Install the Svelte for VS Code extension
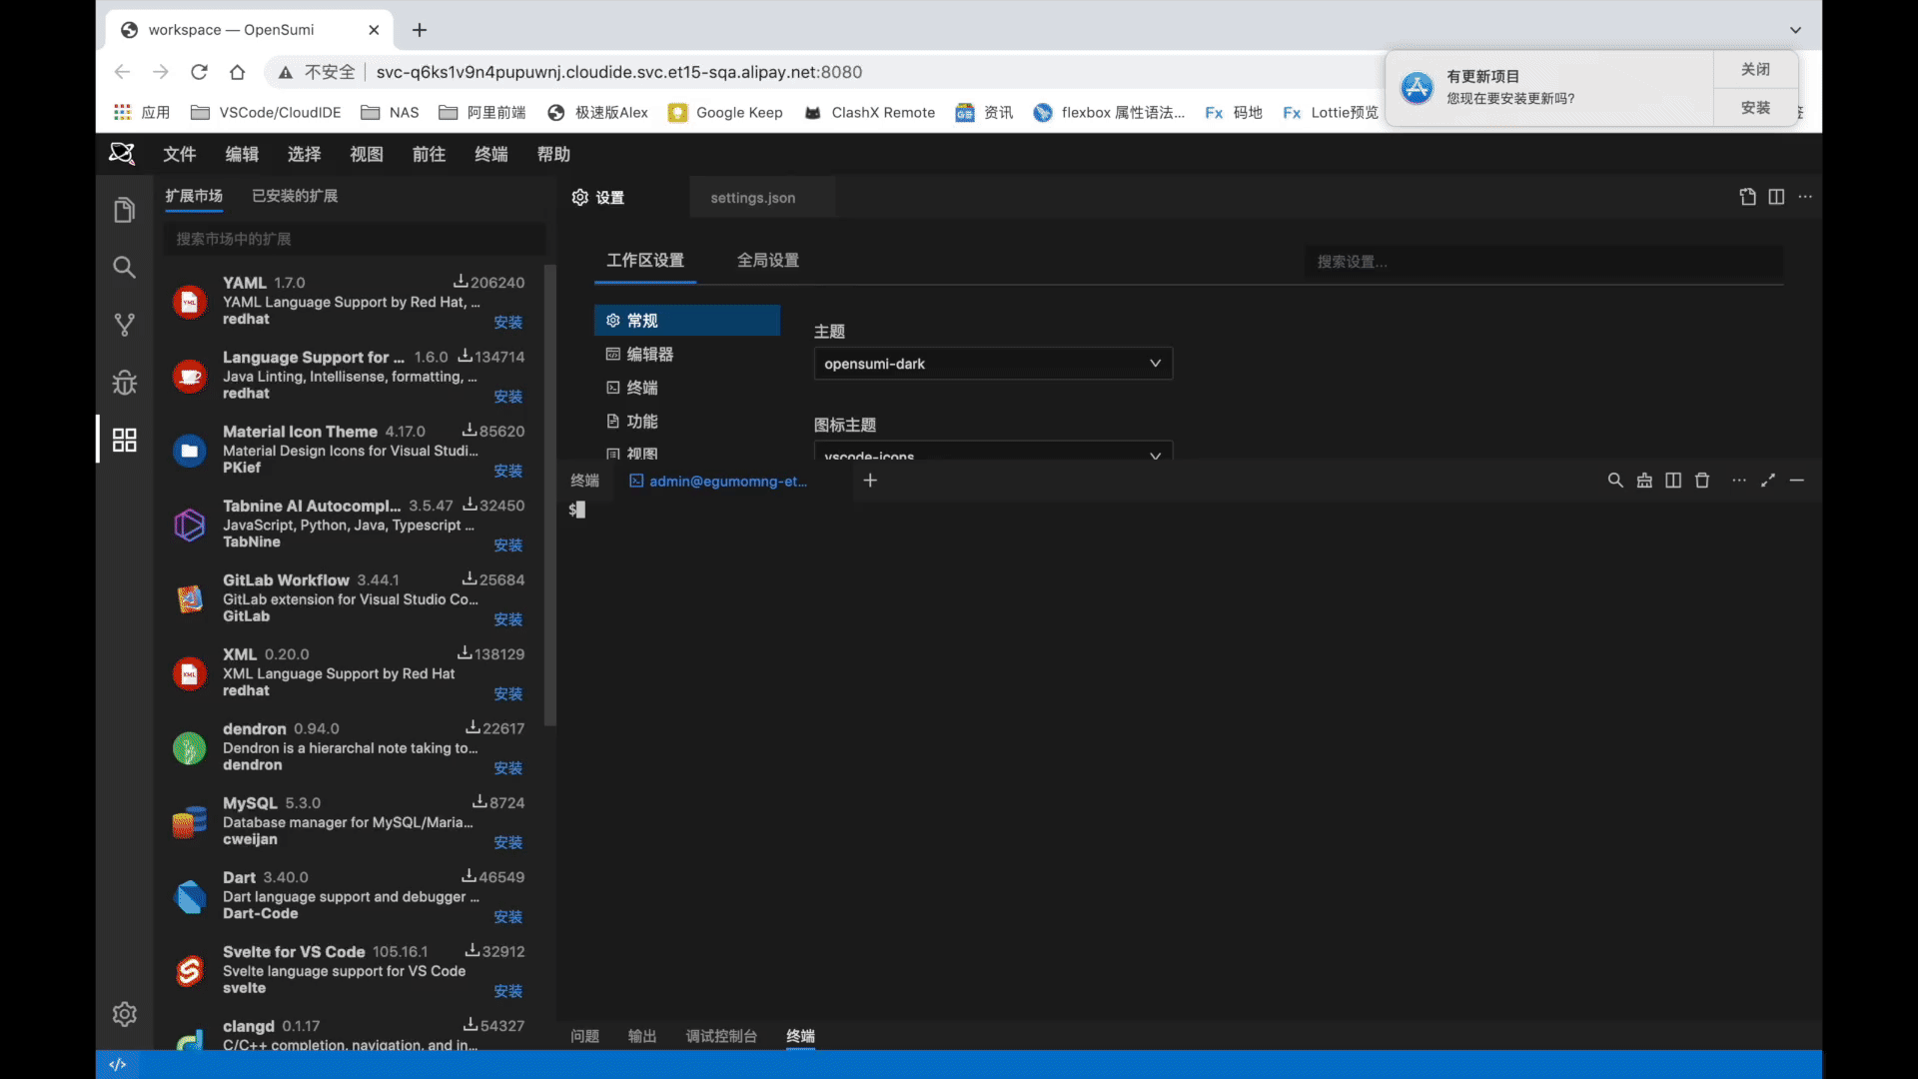The image size is (1918, 1079). click(507, 991)
